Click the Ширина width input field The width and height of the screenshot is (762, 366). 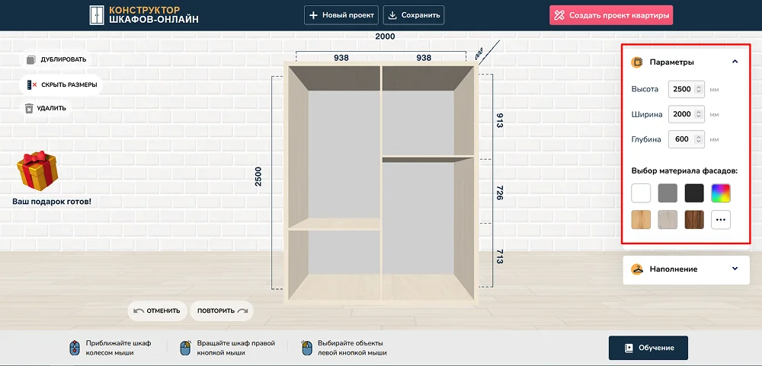680,114
